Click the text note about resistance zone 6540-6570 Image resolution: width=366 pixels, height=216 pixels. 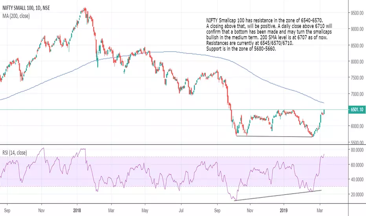pyautogui.click(x=269, y=35)
